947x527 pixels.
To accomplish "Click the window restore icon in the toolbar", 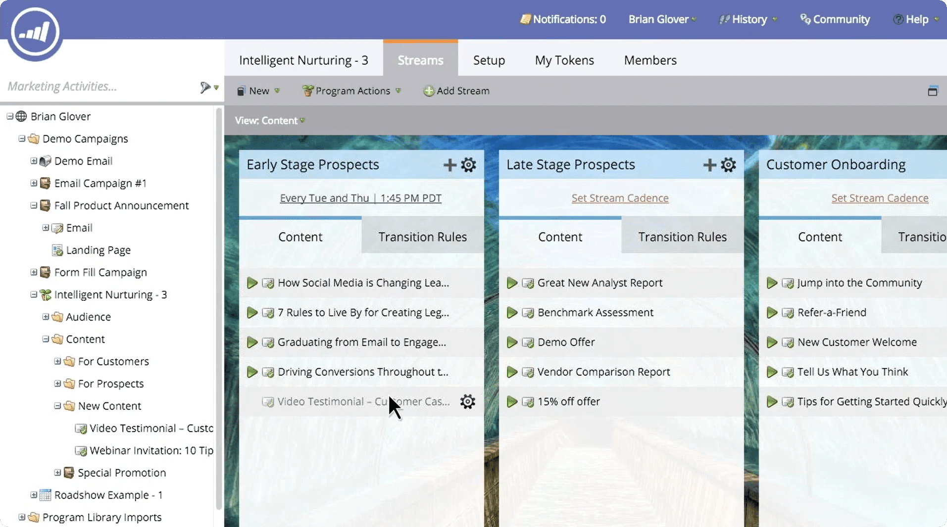I will tap(932, 91).
